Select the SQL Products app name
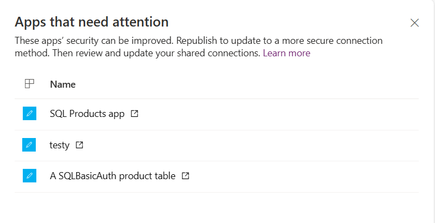 coord(87,114)
